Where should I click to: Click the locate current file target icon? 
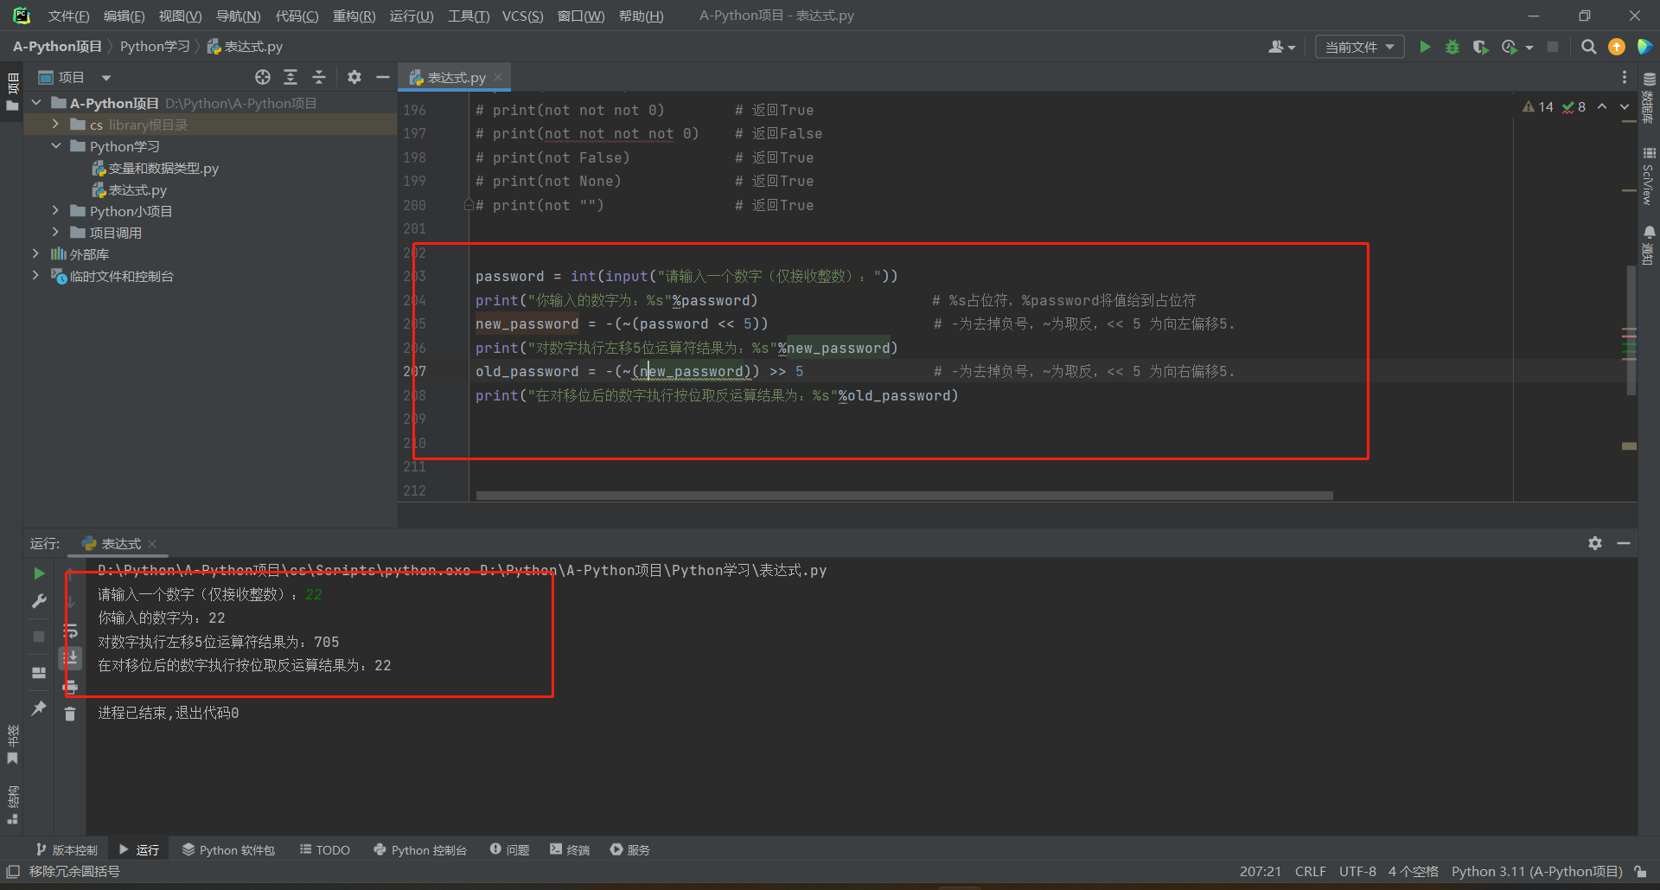coord(263,78)
